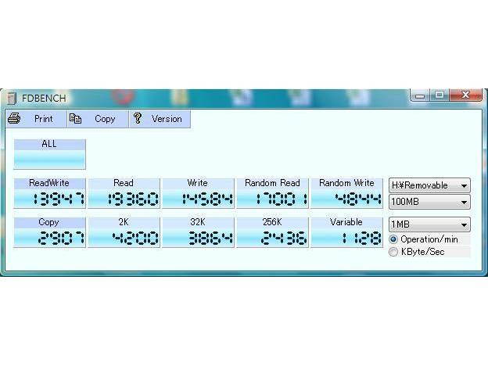Click the Version question mark icon
The height and width of the screenshot is (366, 488).
click(x=138, y=119)
